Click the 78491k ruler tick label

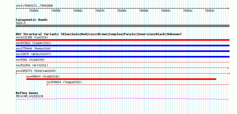click(188, 11)
